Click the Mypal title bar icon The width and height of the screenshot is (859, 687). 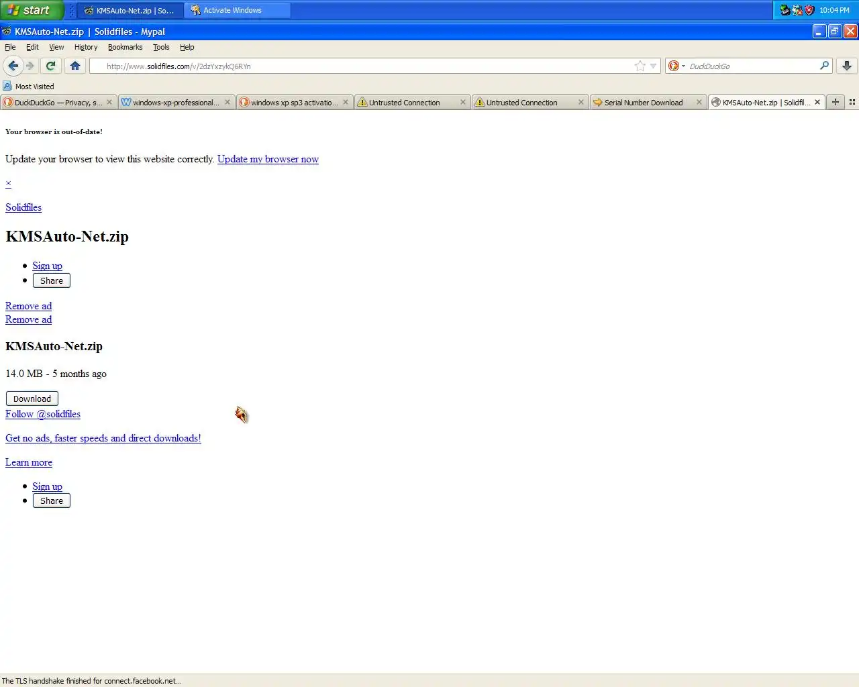click(x=7, y=32)
